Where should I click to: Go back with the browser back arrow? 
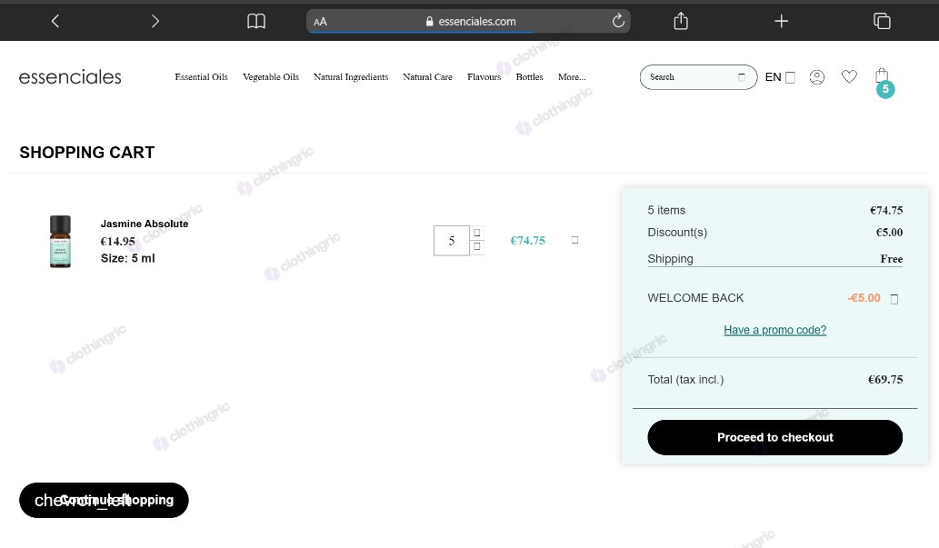[55, 22]
